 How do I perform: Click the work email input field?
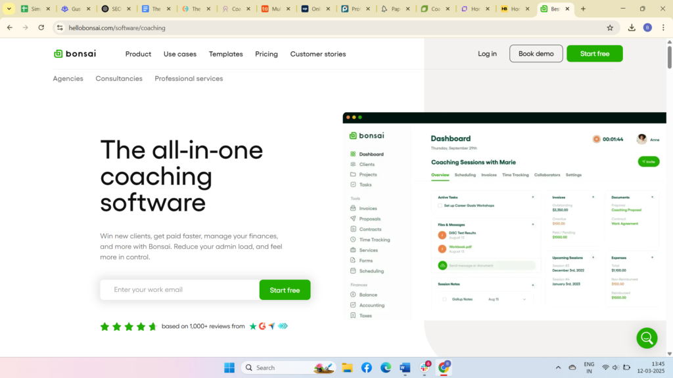(179, 289)
